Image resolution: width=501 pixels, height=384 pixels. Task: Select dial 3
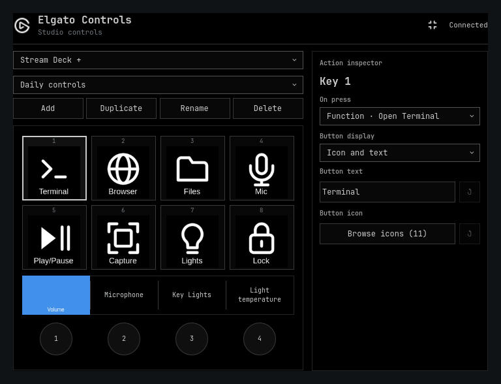pyautogui.click(x=192, y=339)
